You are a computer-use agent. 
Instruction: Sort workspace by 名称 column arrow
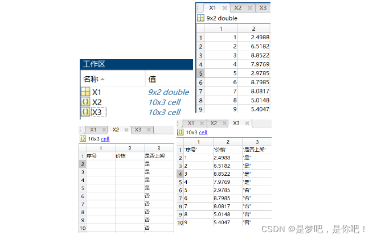click(103, 79)
